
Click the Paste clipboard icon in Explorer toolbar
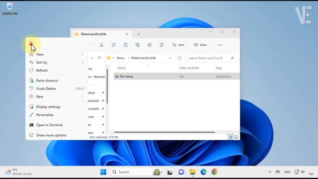click(x=126, y=45)
